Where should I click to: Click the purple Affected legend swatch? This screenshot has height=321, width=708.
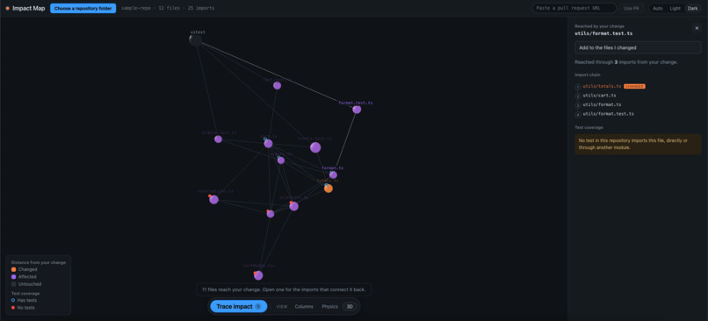[x=13, y=277]
